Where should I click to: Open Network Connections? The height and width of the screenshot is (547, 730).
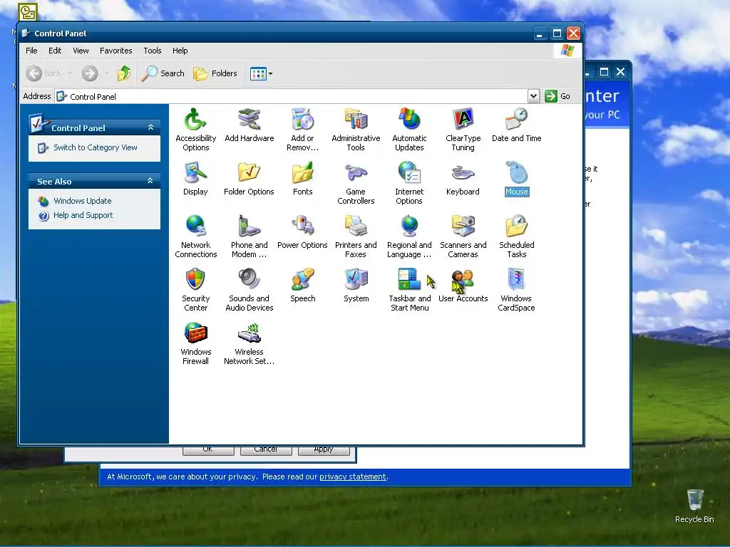coord(195,236)
